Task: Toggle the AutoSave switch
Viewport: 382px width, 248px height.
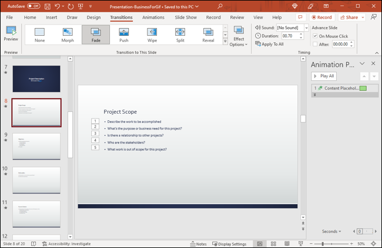Action: click(x=33, y=6)
